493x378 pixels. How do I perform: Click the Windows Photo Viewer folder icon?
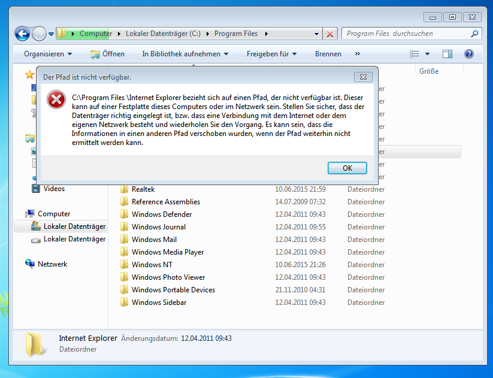click(124, 277)
